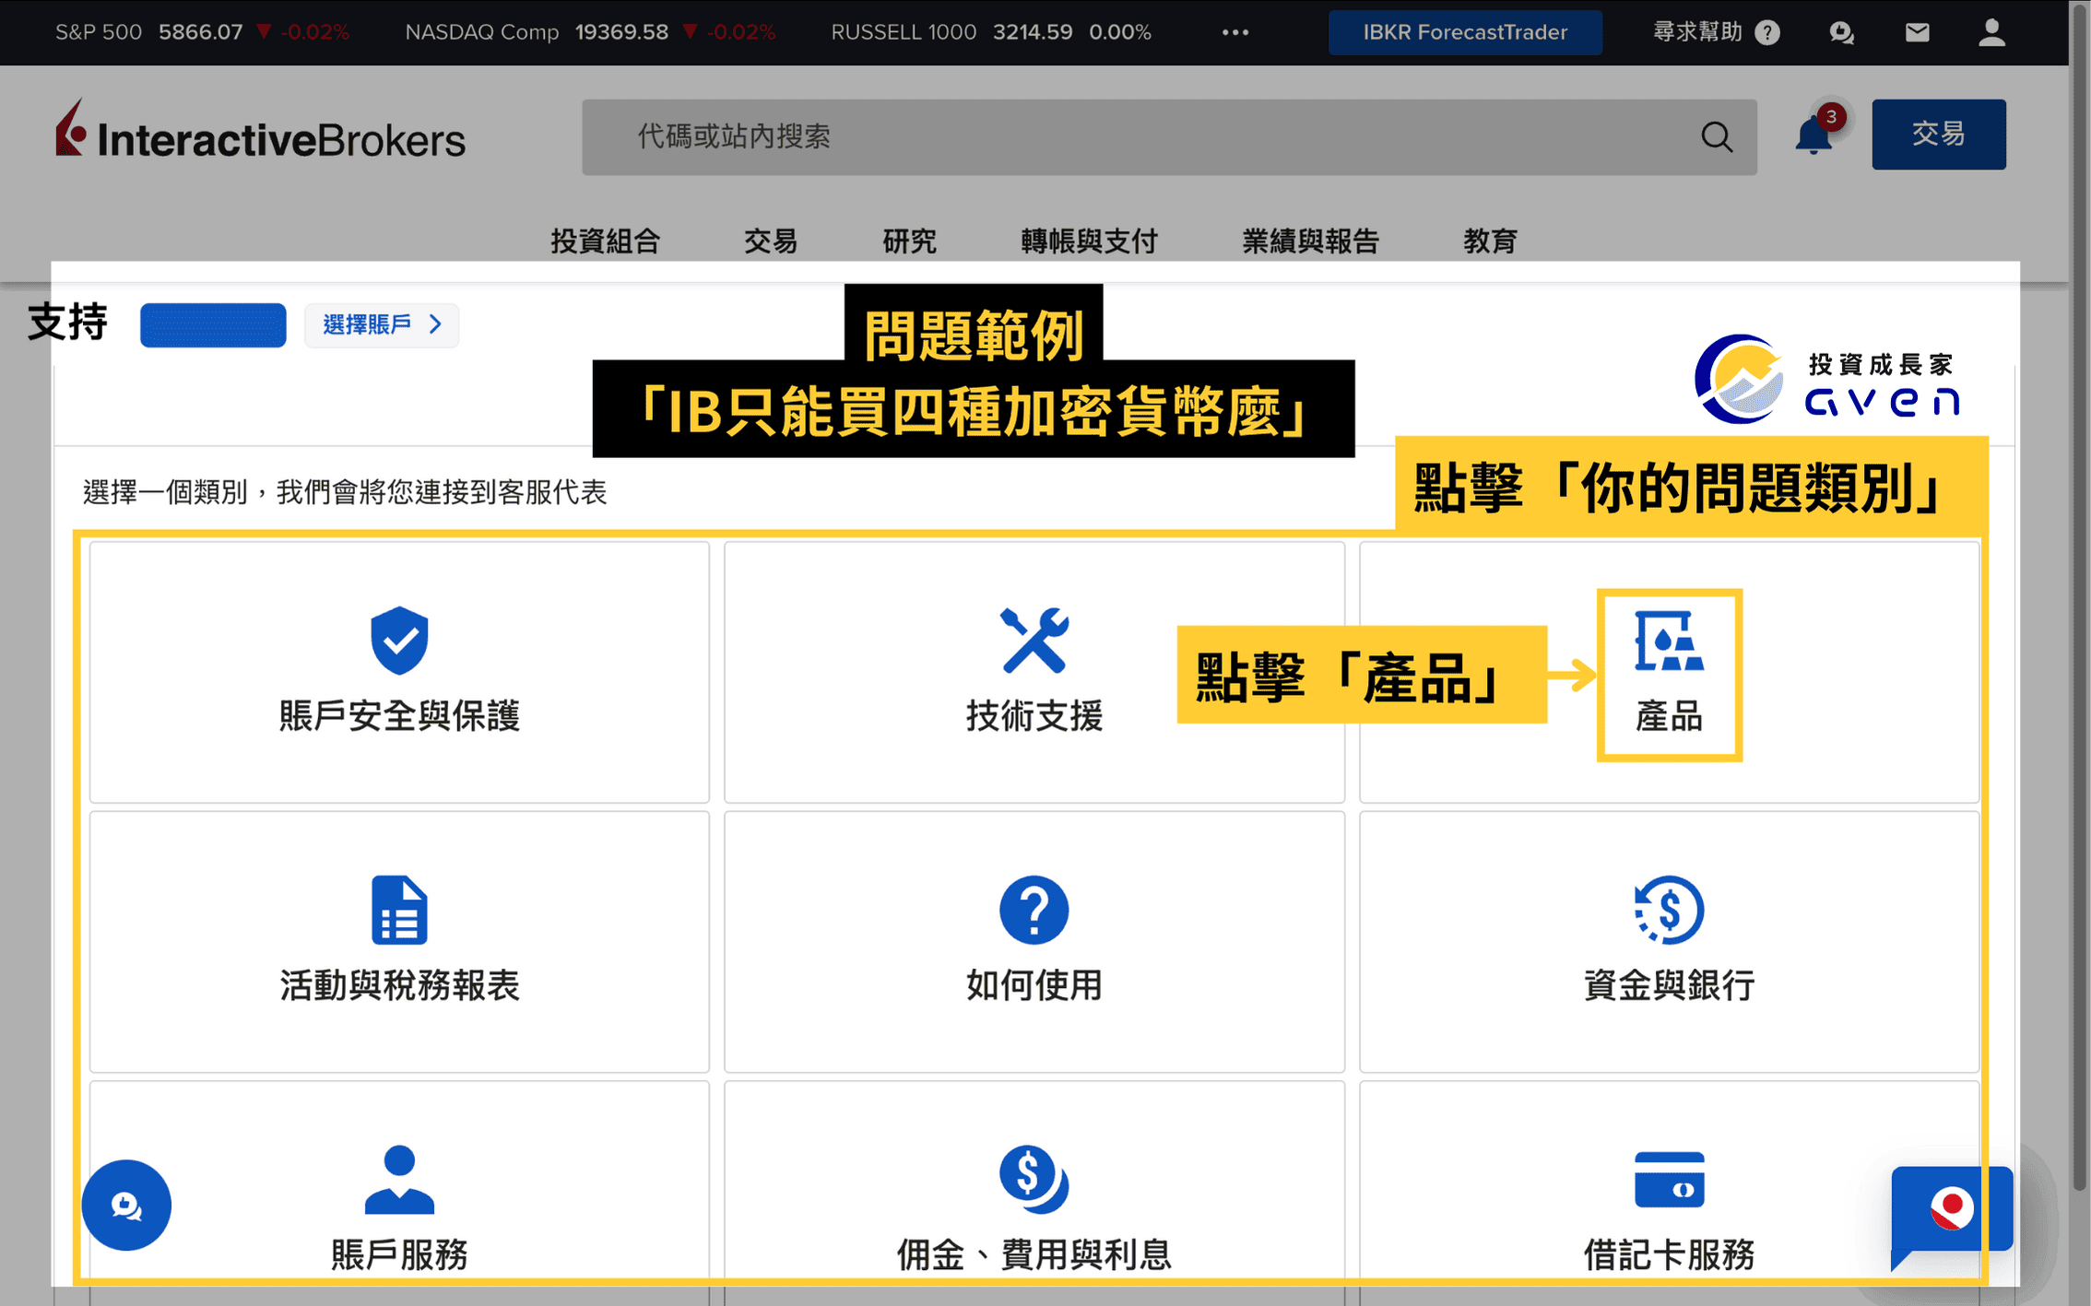This screenshot has width=2091, height=1306.
Task: Open the mail envelope icon in top bar
Action: coord(1917,33)
